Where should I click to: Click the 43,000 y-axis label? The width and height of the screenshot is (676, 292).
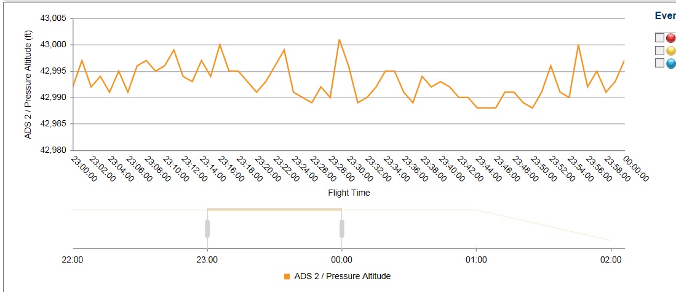click(x=53, y=45)
